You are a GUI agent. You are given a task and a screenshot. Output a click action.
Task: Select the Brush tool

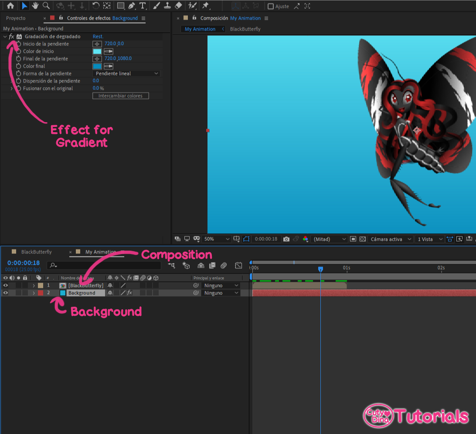pyautogui.click(x=156, y=6)
